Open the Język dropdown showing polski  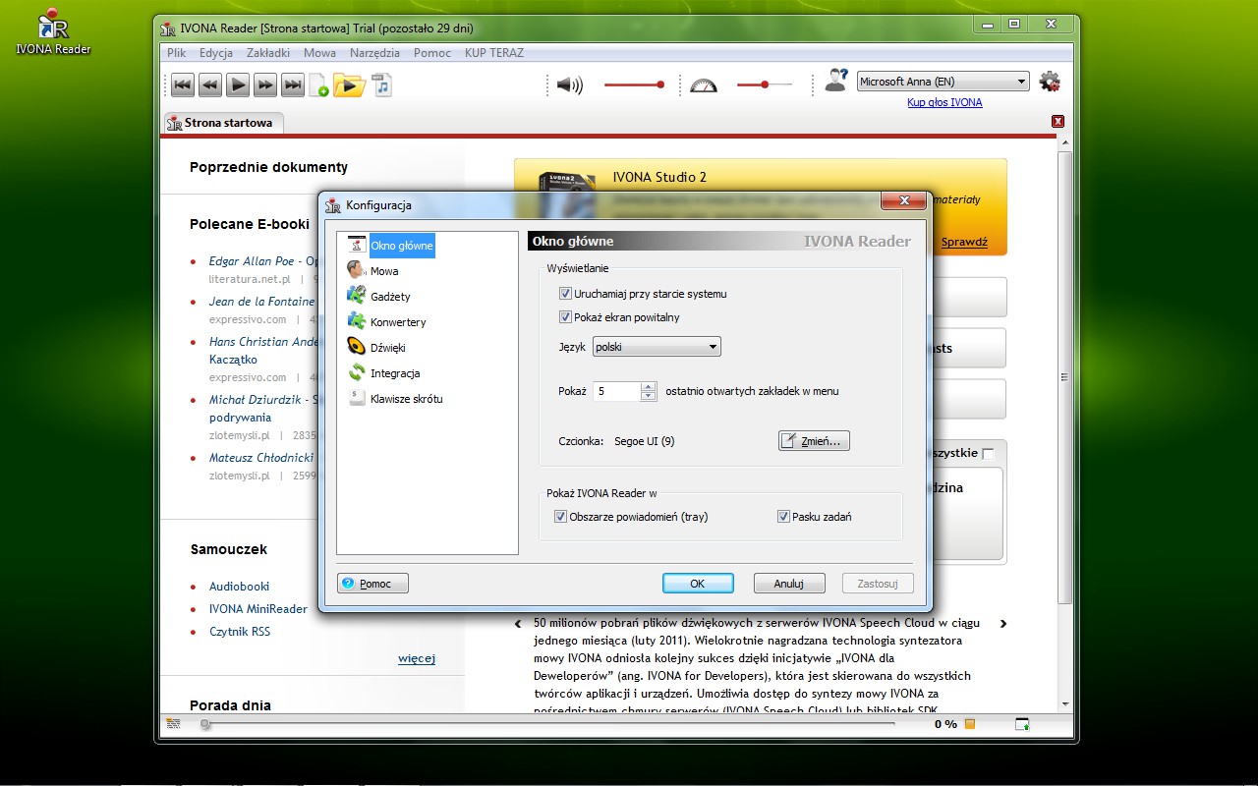pyautogui.click(x=658, y=347)
